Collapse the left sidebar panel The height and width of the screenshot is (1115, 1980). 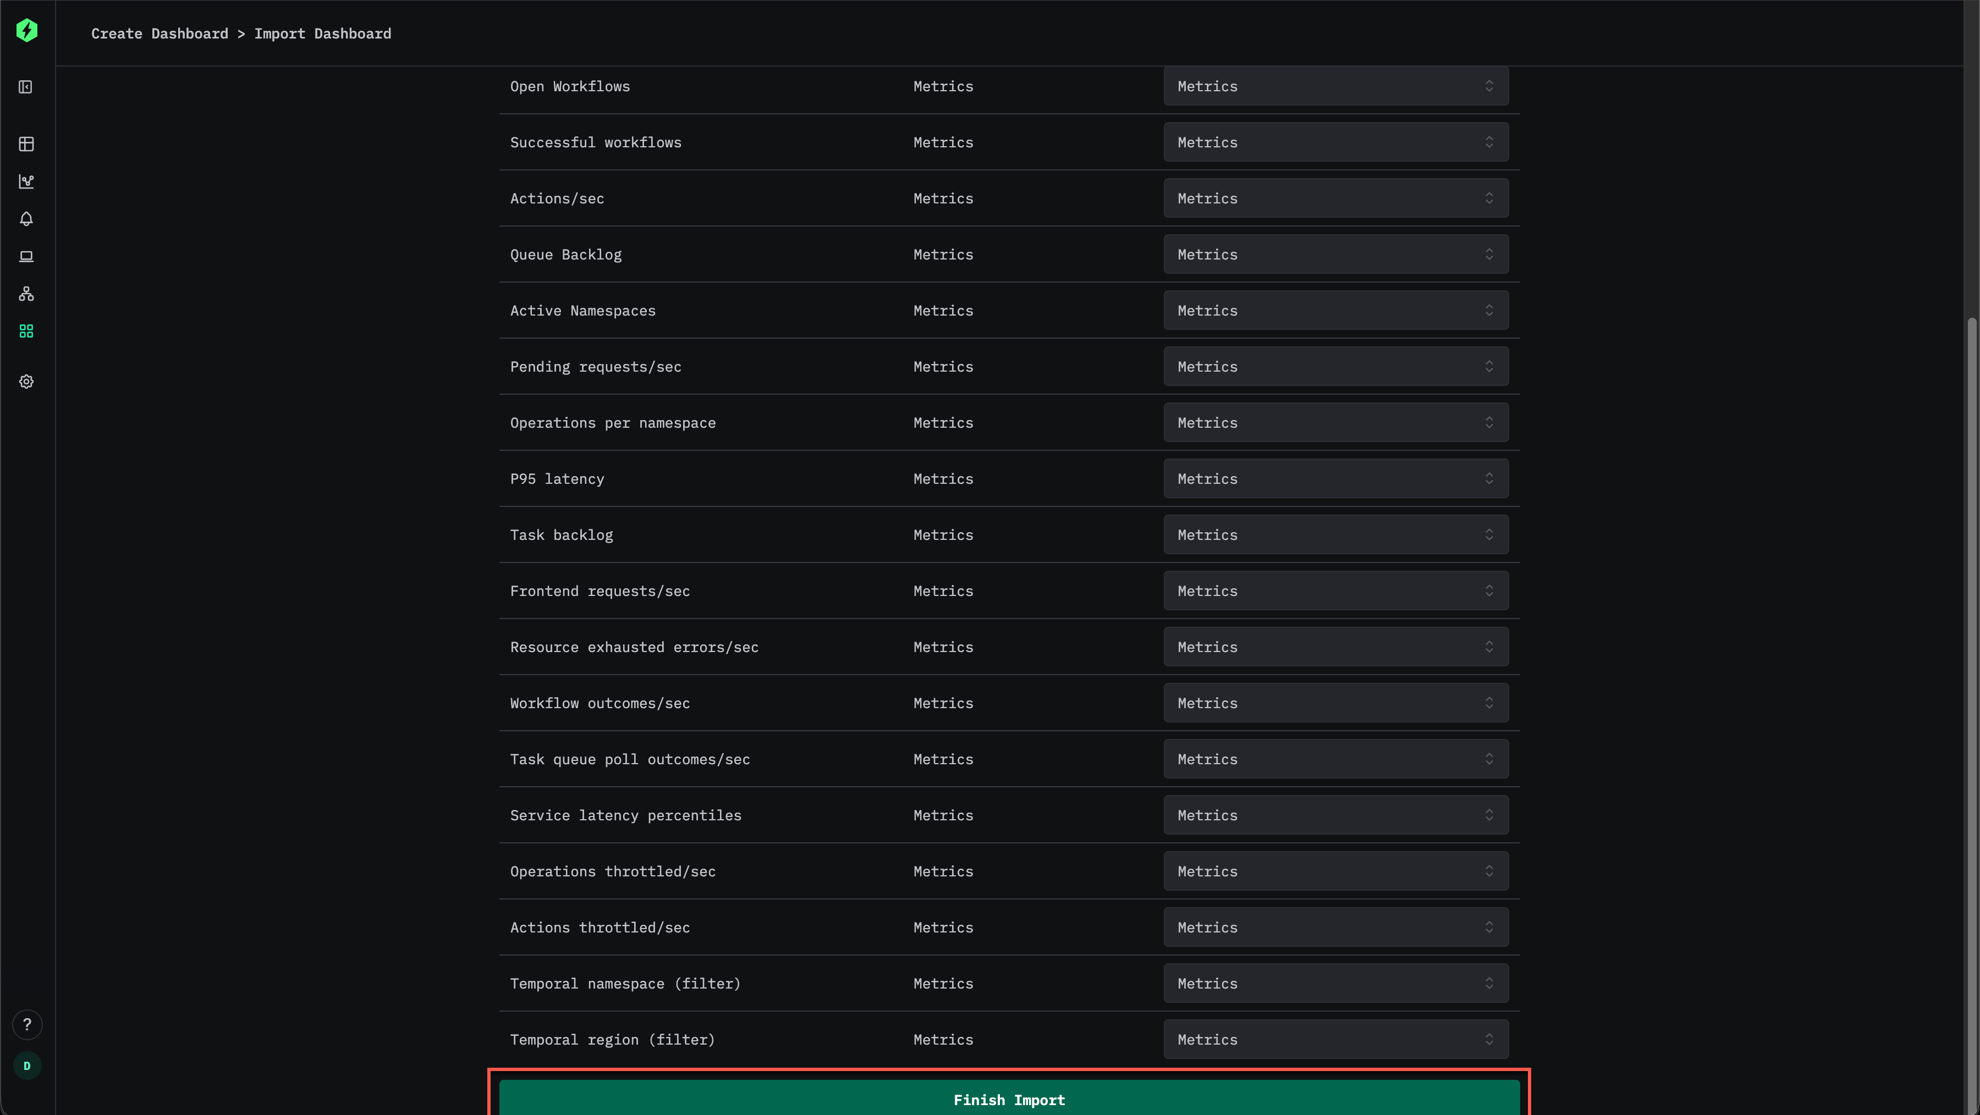tap(26, 87)
